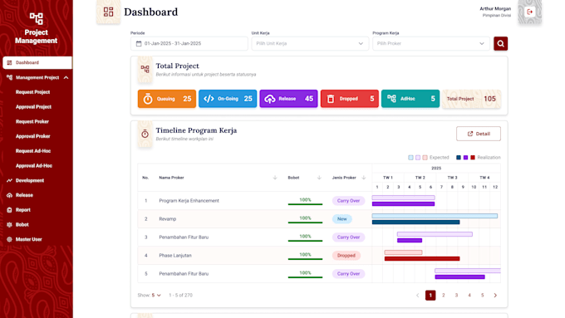
Task: Click light blue Expected legend swatch
Action: 410,158
